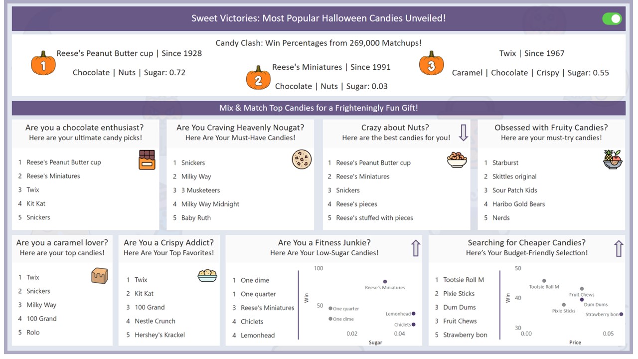Click the bowl of nuts icon
The height and width of the screenshot is (359, 638).
click(457, 160)
